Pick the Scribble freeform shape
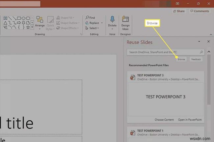This screenshot has width=214, height=142. tap(5, 27)
